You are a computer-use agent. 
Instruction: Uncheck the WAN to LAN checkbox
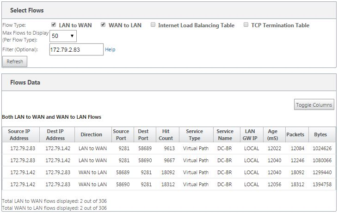[103, 24]
